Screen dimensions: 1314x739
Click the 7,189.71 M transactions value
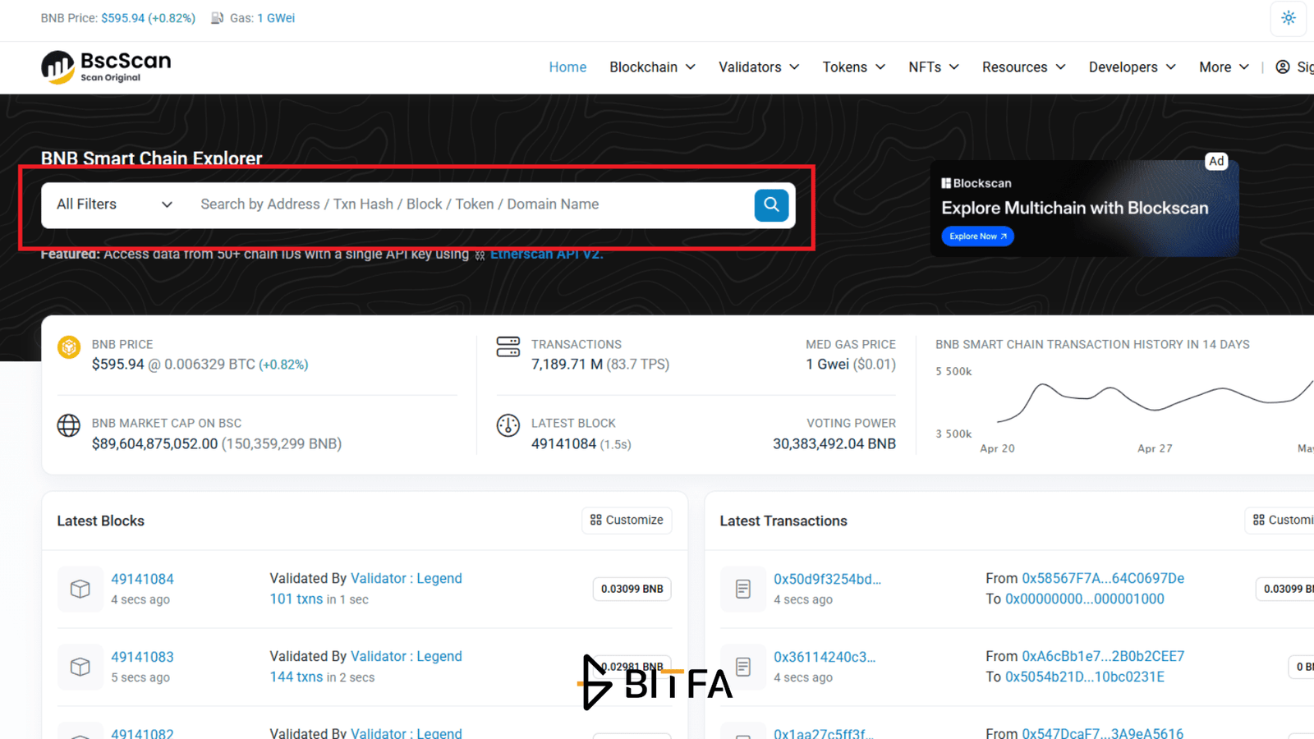567,364
